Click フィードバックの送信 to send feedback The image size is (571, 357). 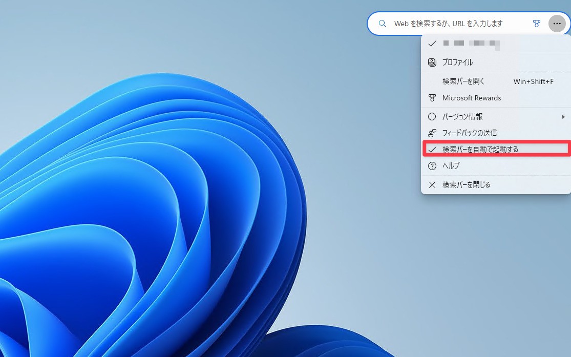470,133
